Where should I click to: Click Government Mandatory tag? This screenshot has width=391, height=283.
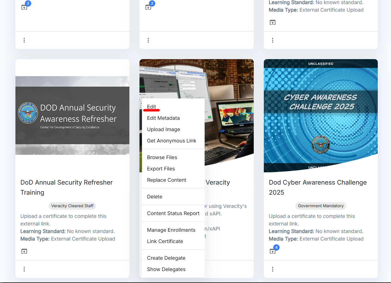[x=321, y=206]
